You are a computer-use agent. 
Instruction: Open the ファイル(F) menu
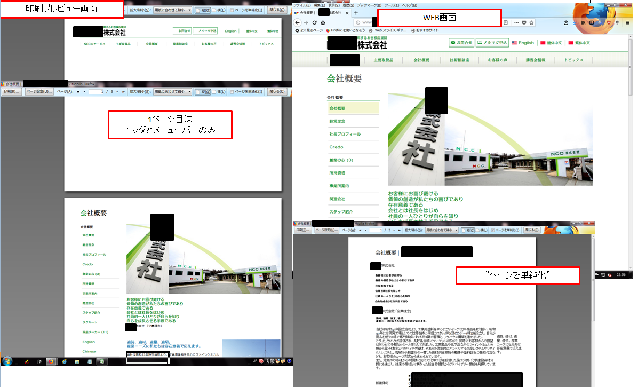click(301, 5)
